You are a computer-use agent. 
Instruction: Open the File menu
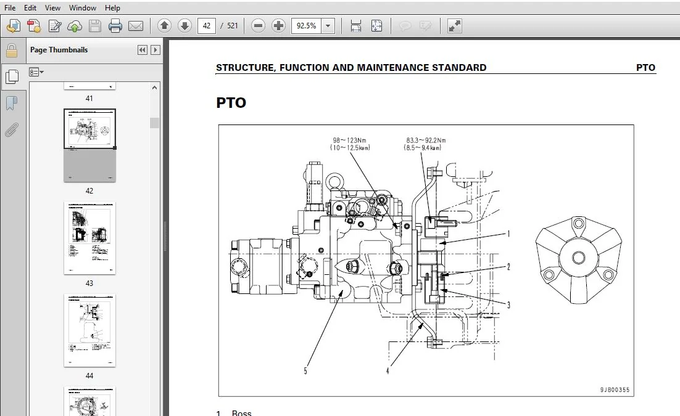click(x=9, y=8)
